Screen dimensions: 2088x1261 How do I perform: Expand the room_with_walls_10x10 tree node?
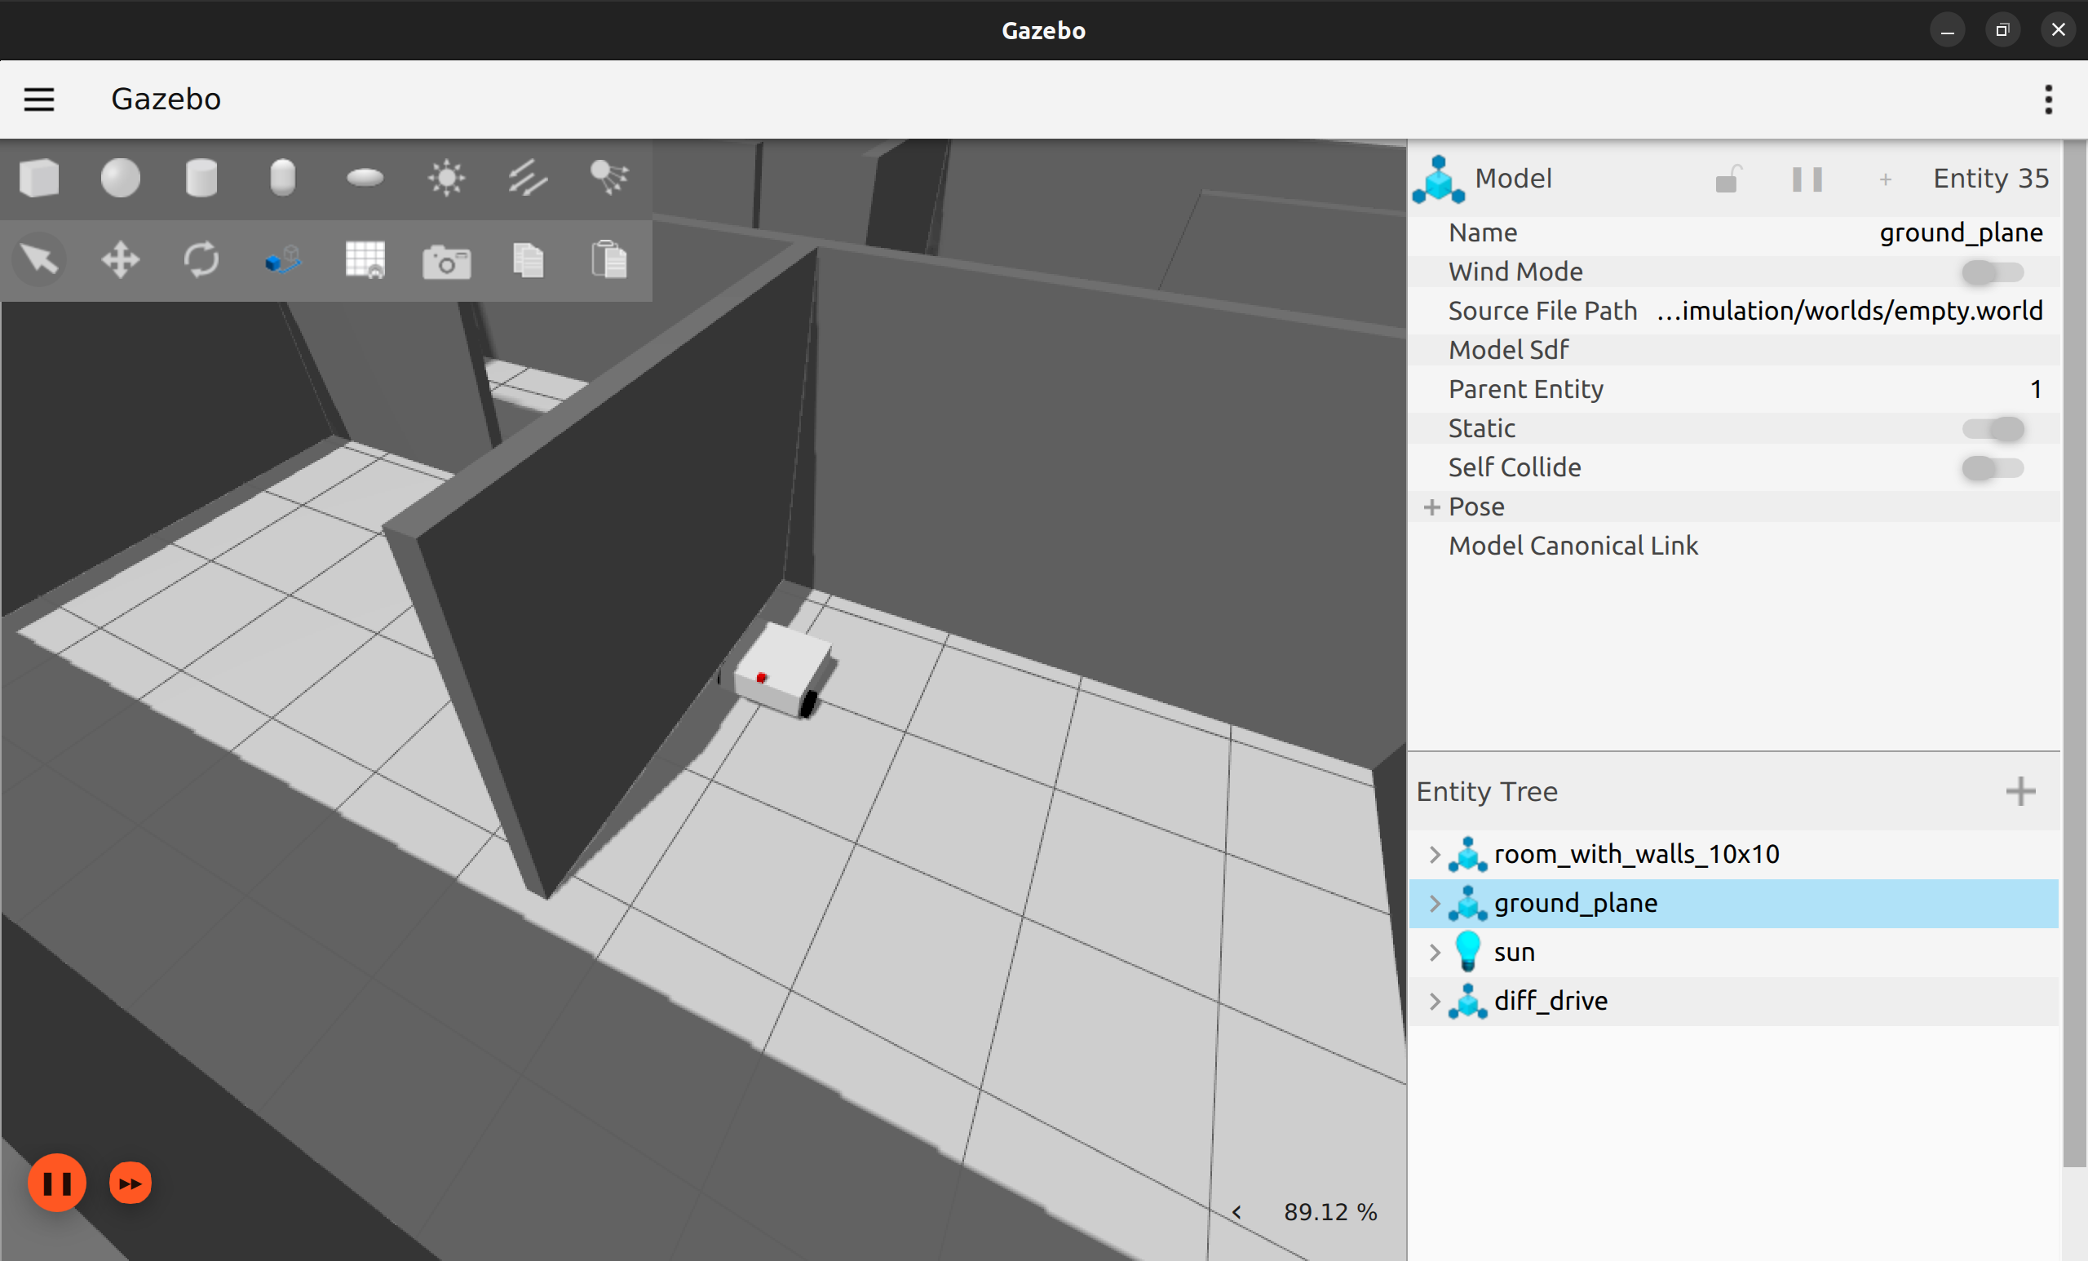tap(1434, 854)
